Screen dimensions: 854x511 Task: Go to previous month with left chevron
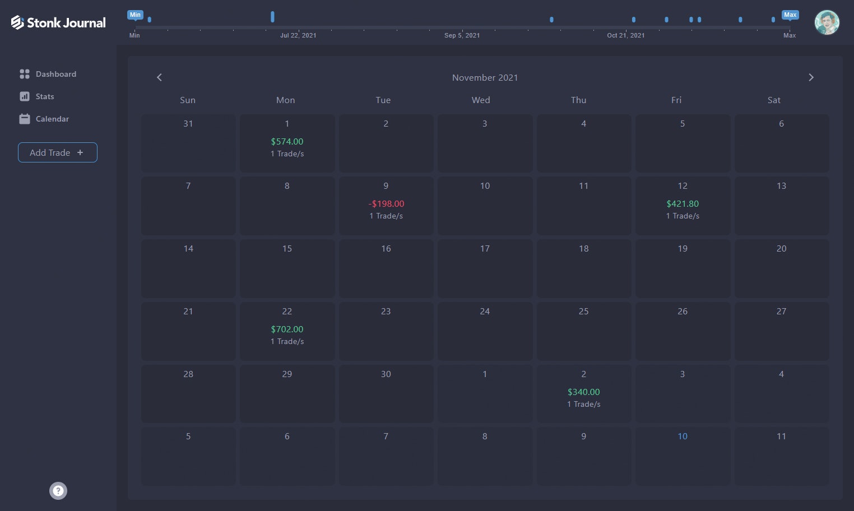[159, 77]
